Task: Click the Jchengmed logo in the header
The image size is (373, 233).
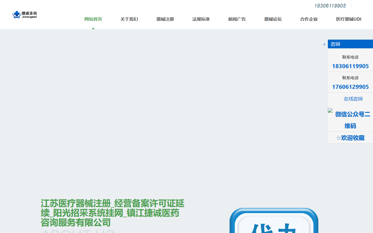Action: tap(24, 15)
